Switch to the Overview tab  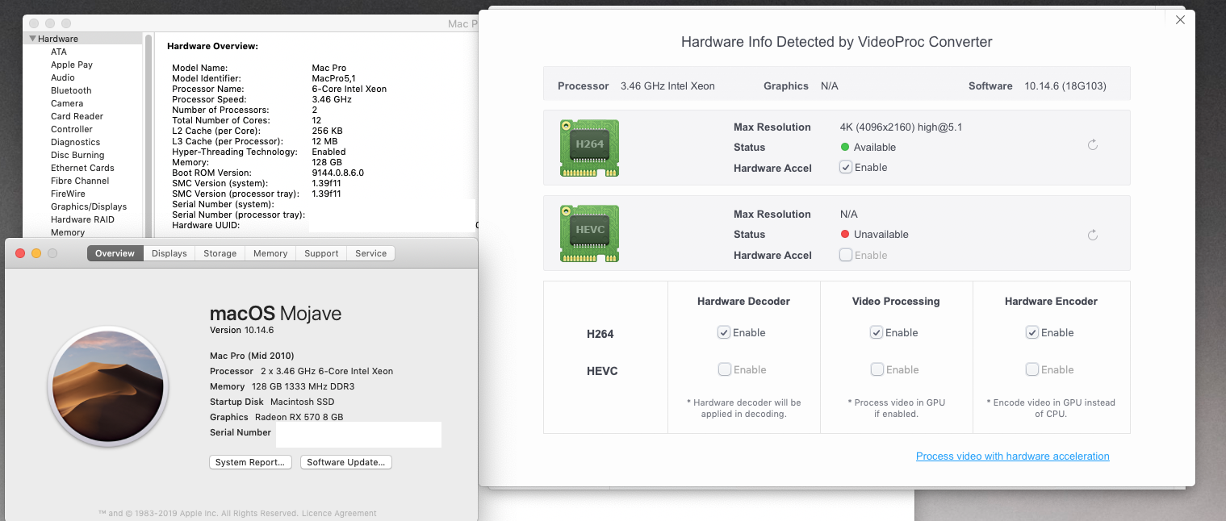point(115,253)
